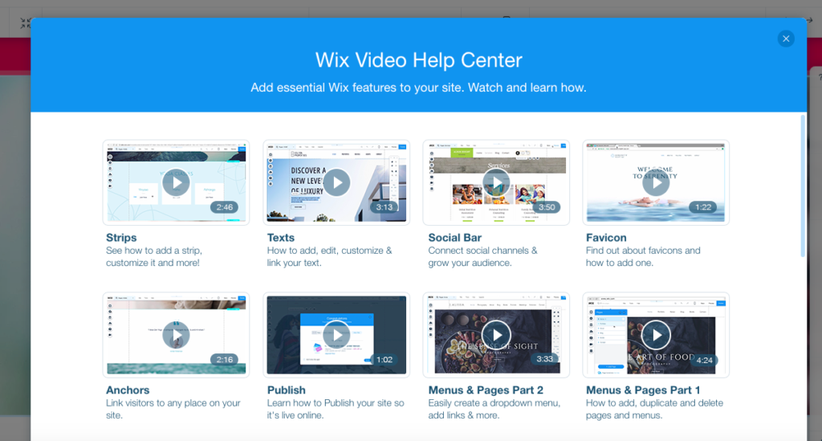
Task: Click the dialog's vertical scrollbar
Action: click(803, 186)
